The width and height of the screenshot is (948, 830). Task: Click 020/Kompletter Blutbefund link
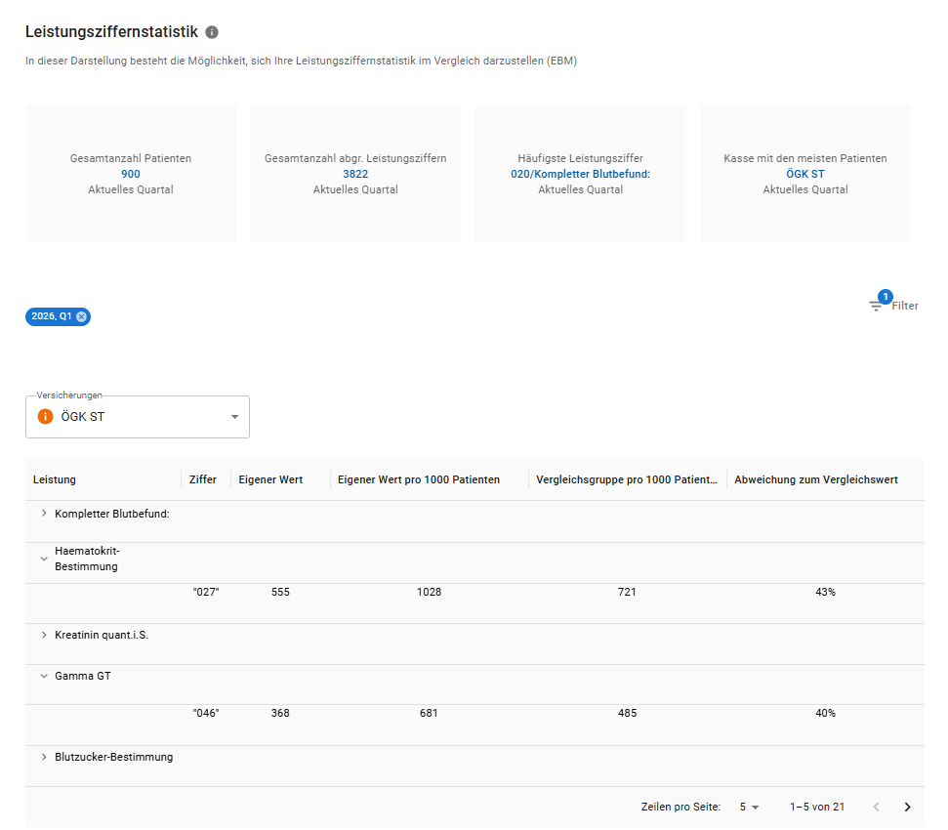click(x=580, y=174)
